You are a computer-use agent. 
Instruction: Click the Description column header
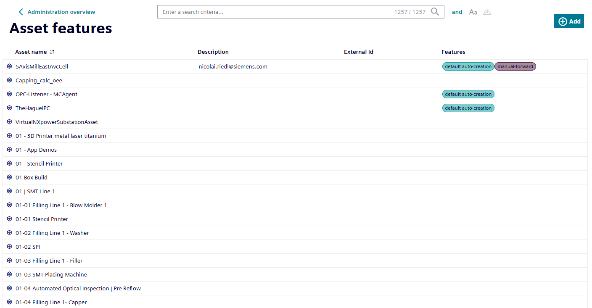coord(213,52)
